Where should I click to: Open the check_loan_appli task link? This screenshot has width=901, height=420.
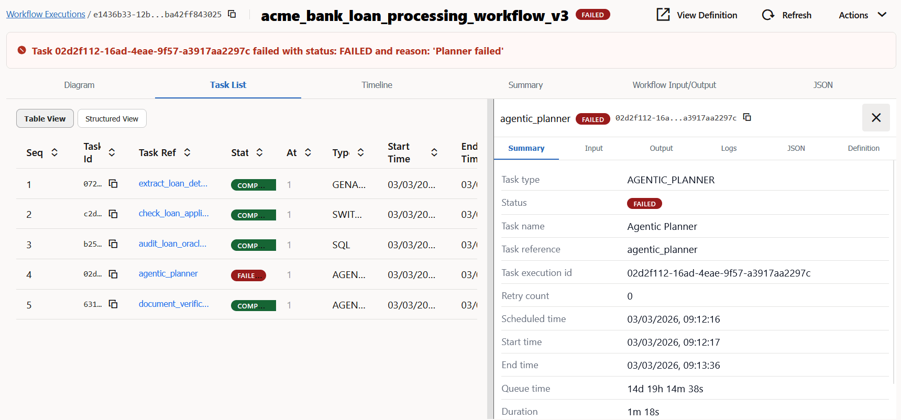coord(173,213)
